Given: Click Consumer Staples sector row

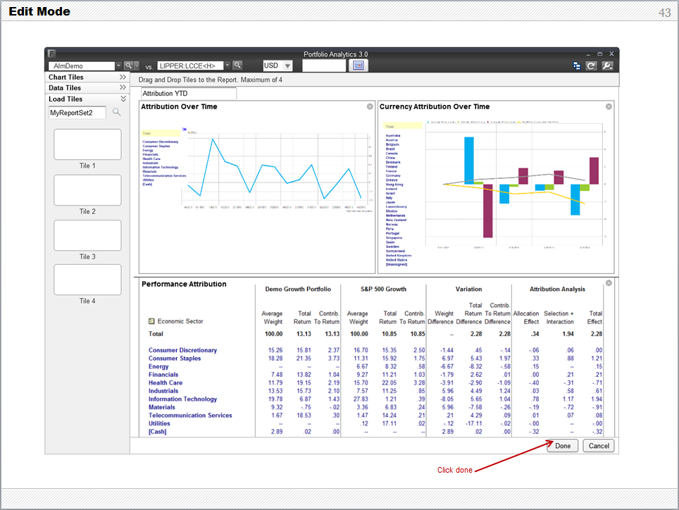Looking at the screenshot, I should pos(175,358).
